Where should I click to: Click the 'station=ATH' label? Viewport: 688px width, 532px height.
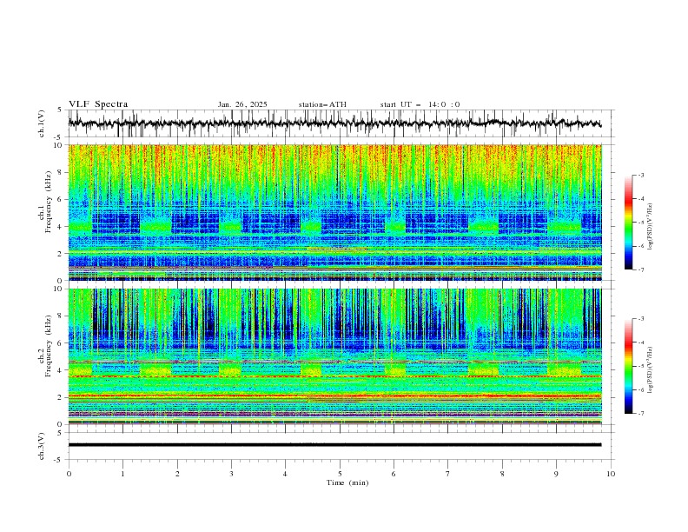click(x=322, y=104)
